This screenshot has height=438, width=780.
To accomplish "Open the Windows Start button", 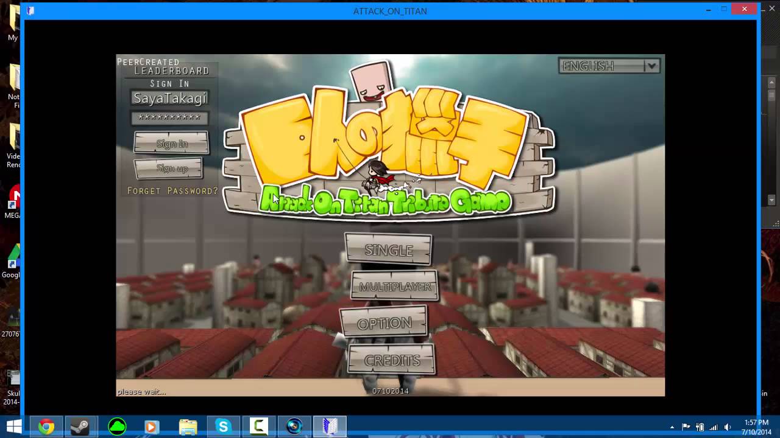I will (x=14, y=427).
